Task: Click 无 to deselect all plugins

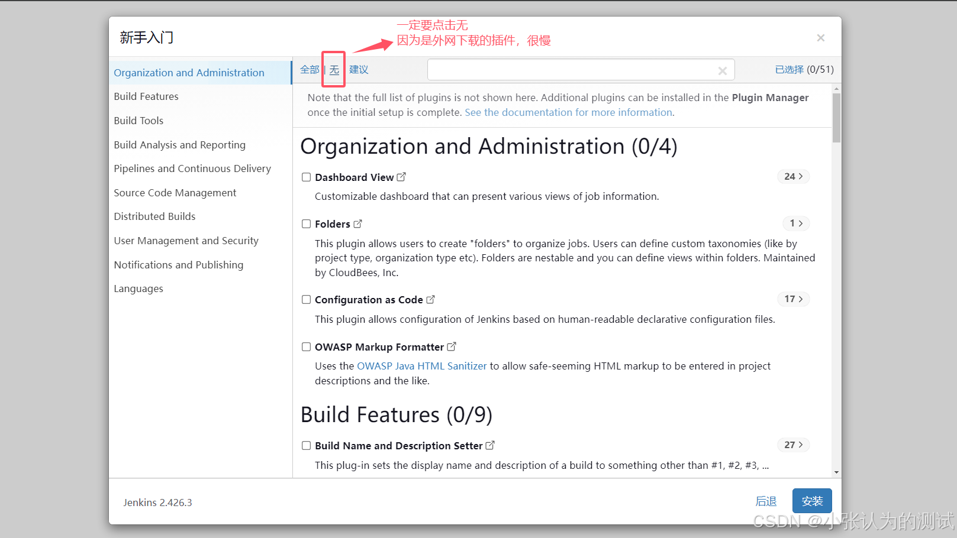Action: coord(334,70)
